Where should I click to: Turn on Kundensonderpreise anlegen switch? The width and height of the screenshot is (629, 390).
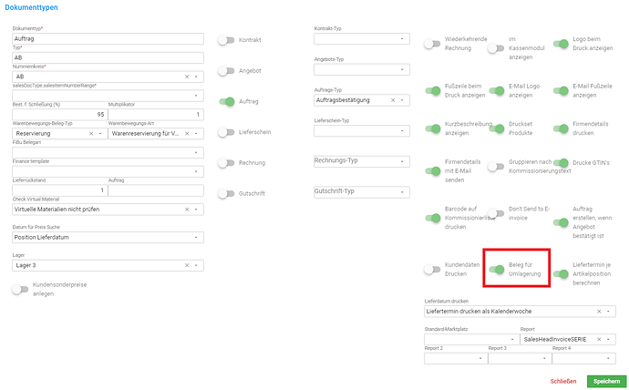point(20,290)
